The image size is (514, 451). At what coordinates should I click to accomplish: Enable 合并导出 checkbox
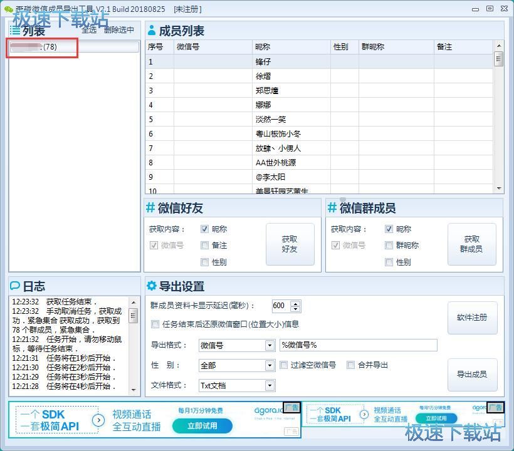coord(351,365)
